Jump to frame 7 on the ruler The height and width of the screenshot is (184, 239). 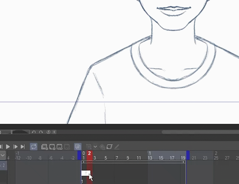pyautogui.click(x=117, y=158)
